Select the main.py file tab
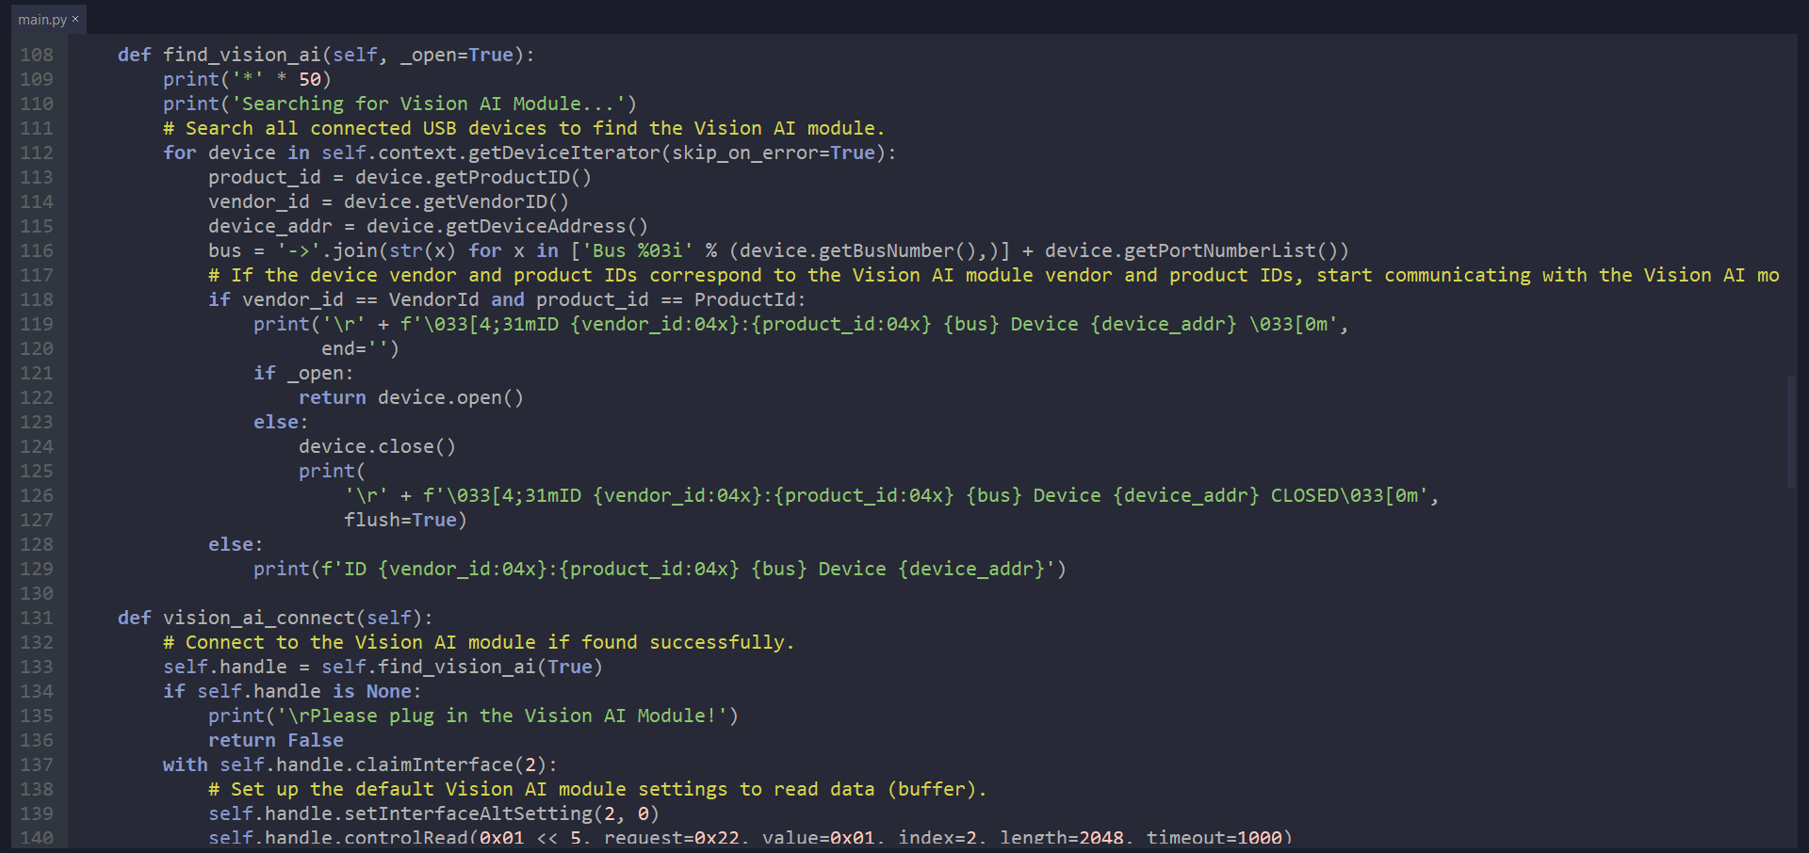 point(41,19)
